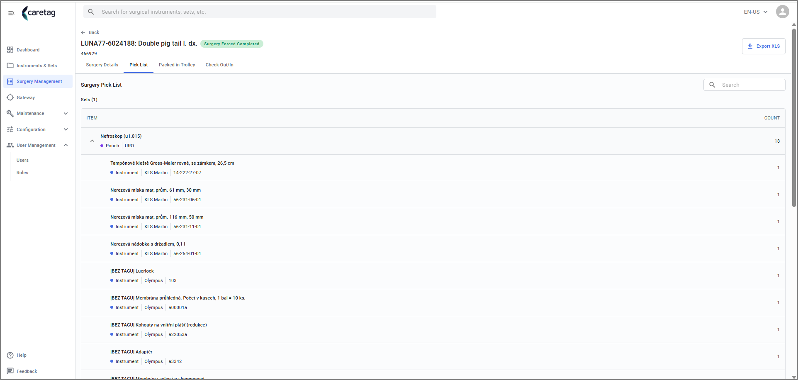Click the surgery ID 466929

pyautogui.click(x=89, y=54)
